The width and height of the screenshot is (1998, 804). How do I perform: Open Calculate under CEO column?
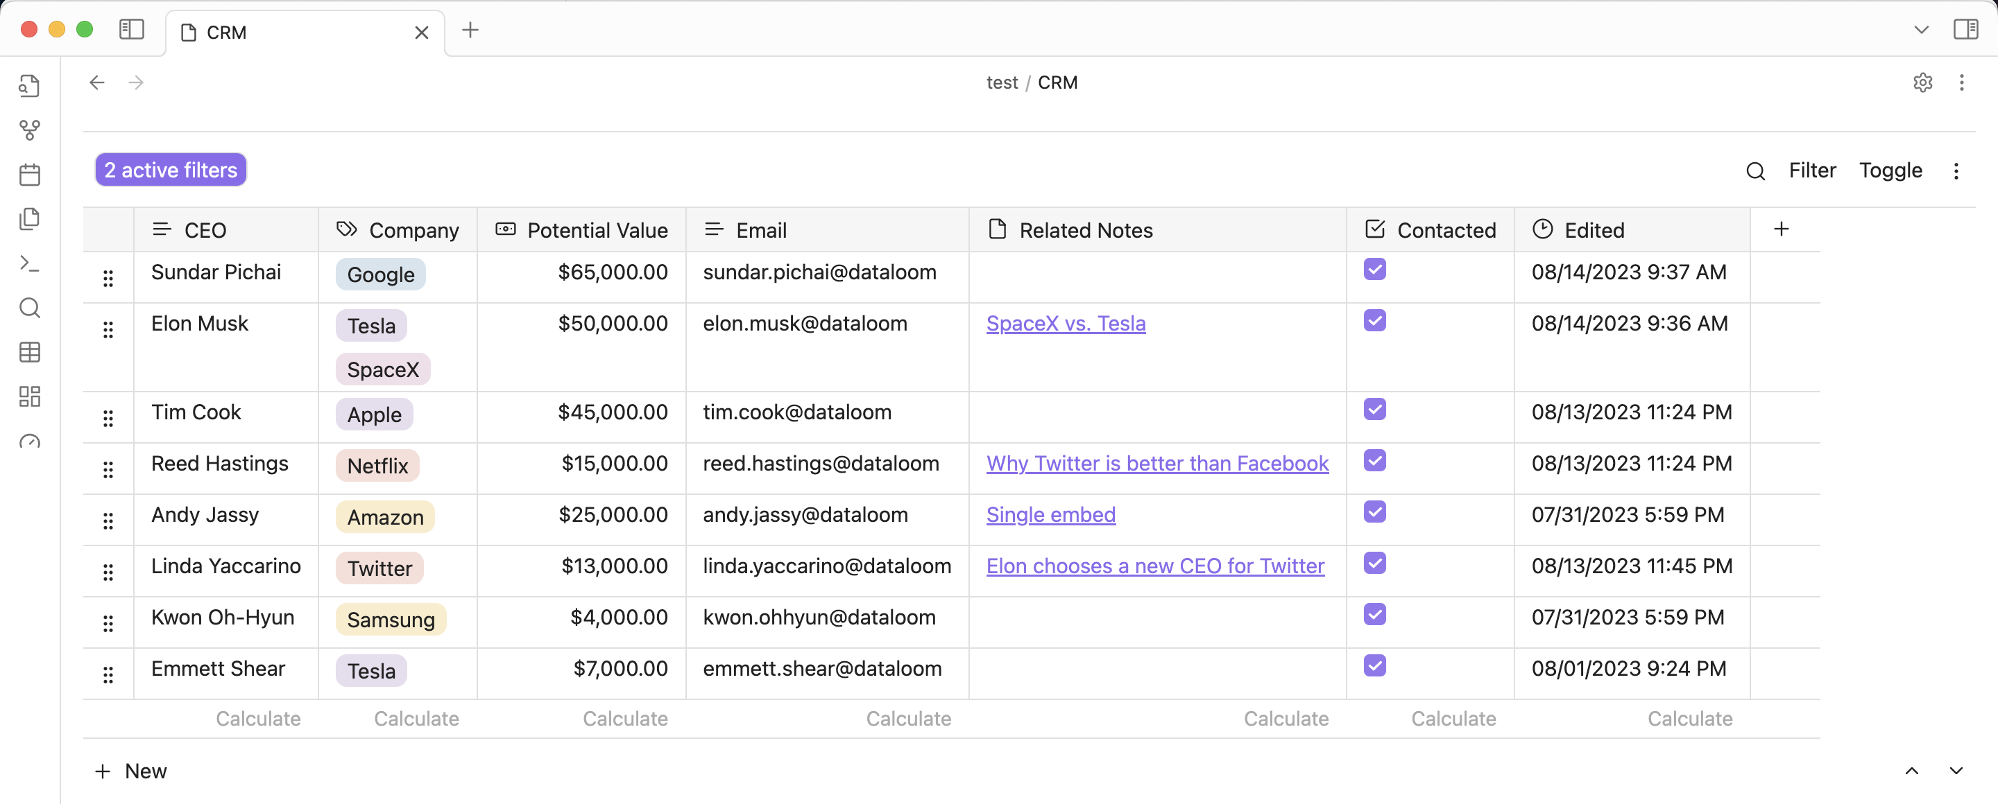point(257,719)
